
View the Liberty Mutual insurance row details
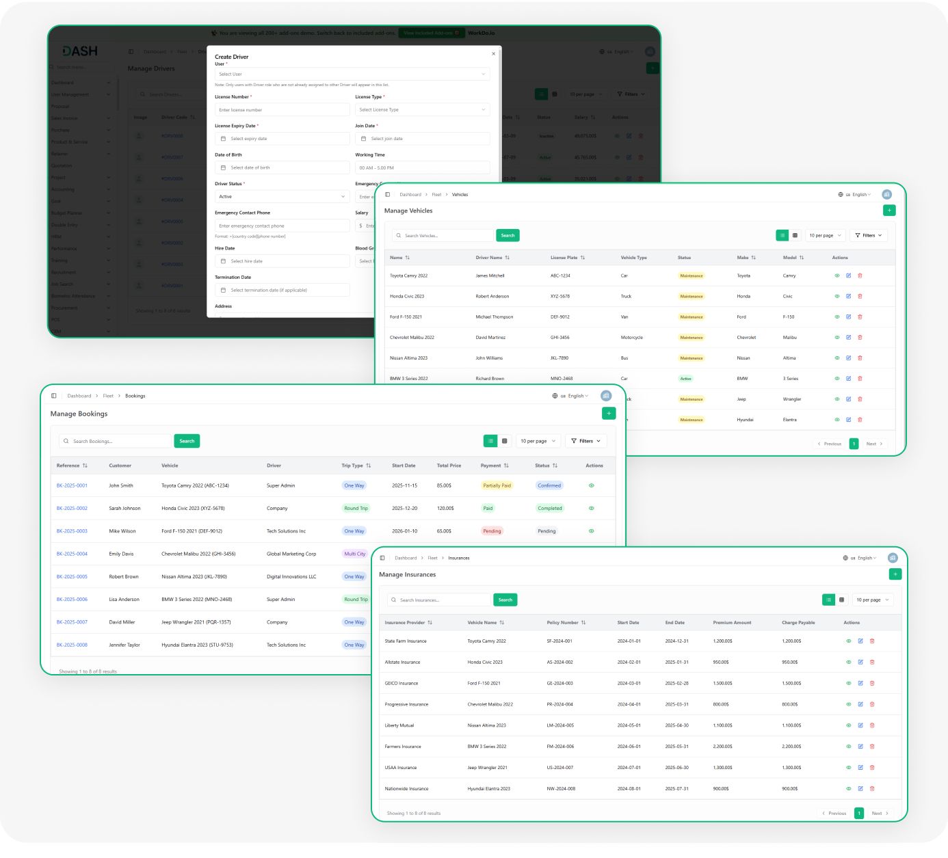[849, 725]
